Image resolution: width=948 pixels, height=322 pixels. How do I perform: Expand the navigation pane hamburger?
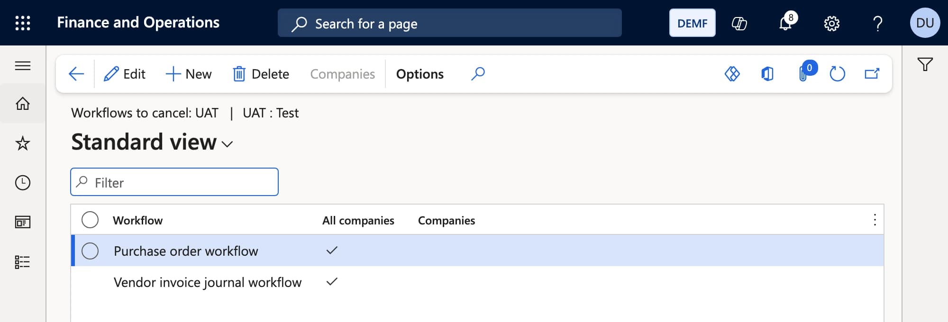point(23,66)
